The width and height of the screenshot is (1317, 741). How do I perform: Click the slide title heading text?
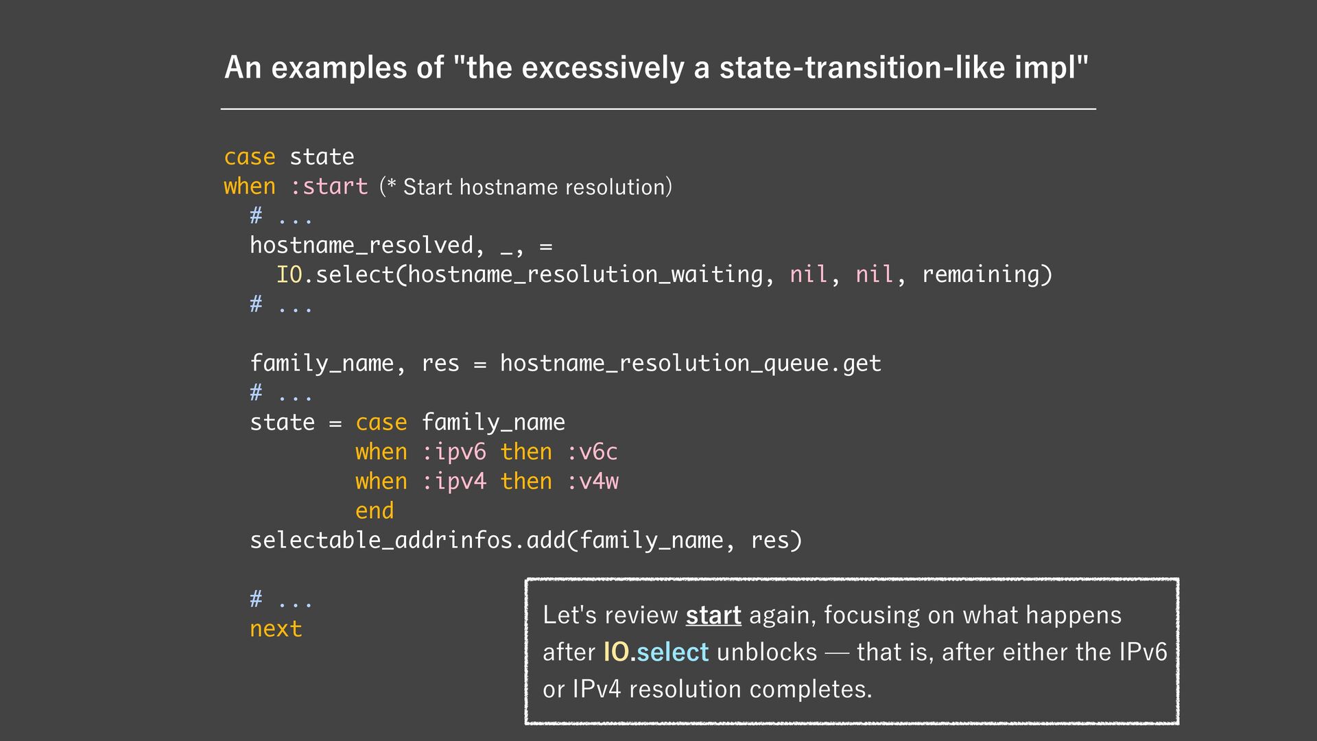point(656,68)
